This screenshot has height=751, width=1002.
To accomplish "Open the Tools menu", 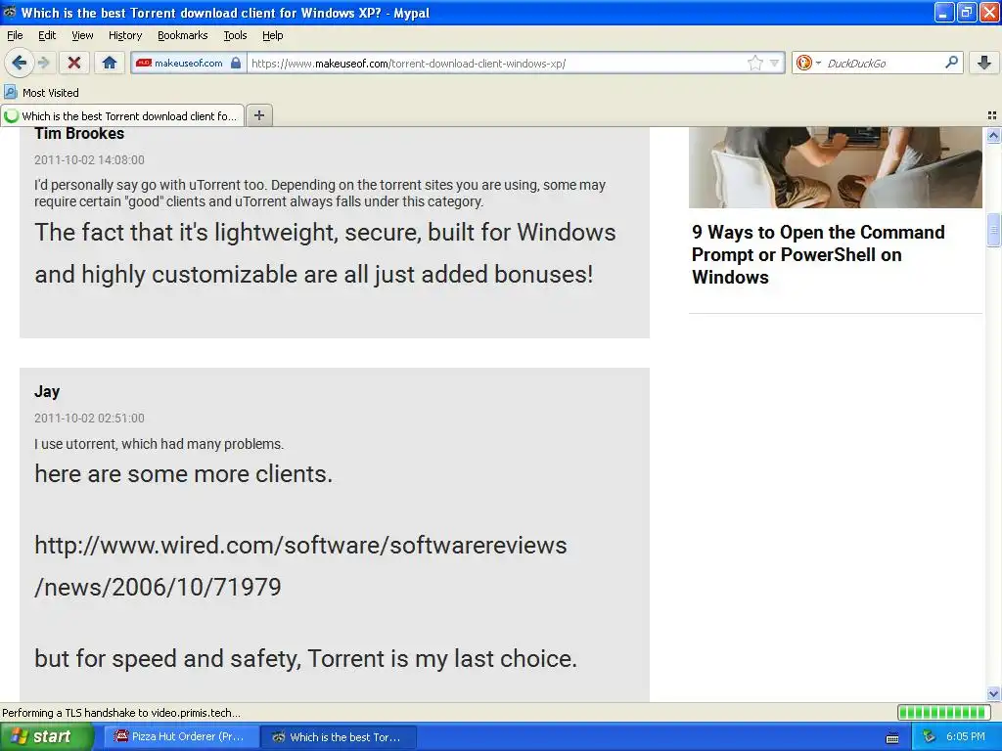I will (235, 35).
